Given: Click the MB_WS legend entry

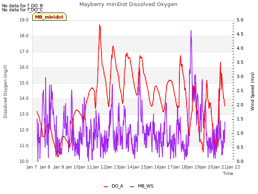Looking at the screenshot, I should click(x=141, y=186).
